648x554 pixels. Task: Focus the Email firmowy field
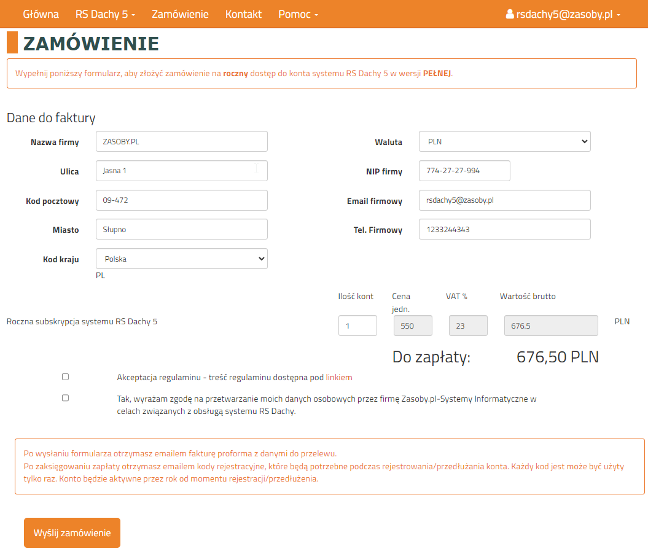tap(504, 200)
